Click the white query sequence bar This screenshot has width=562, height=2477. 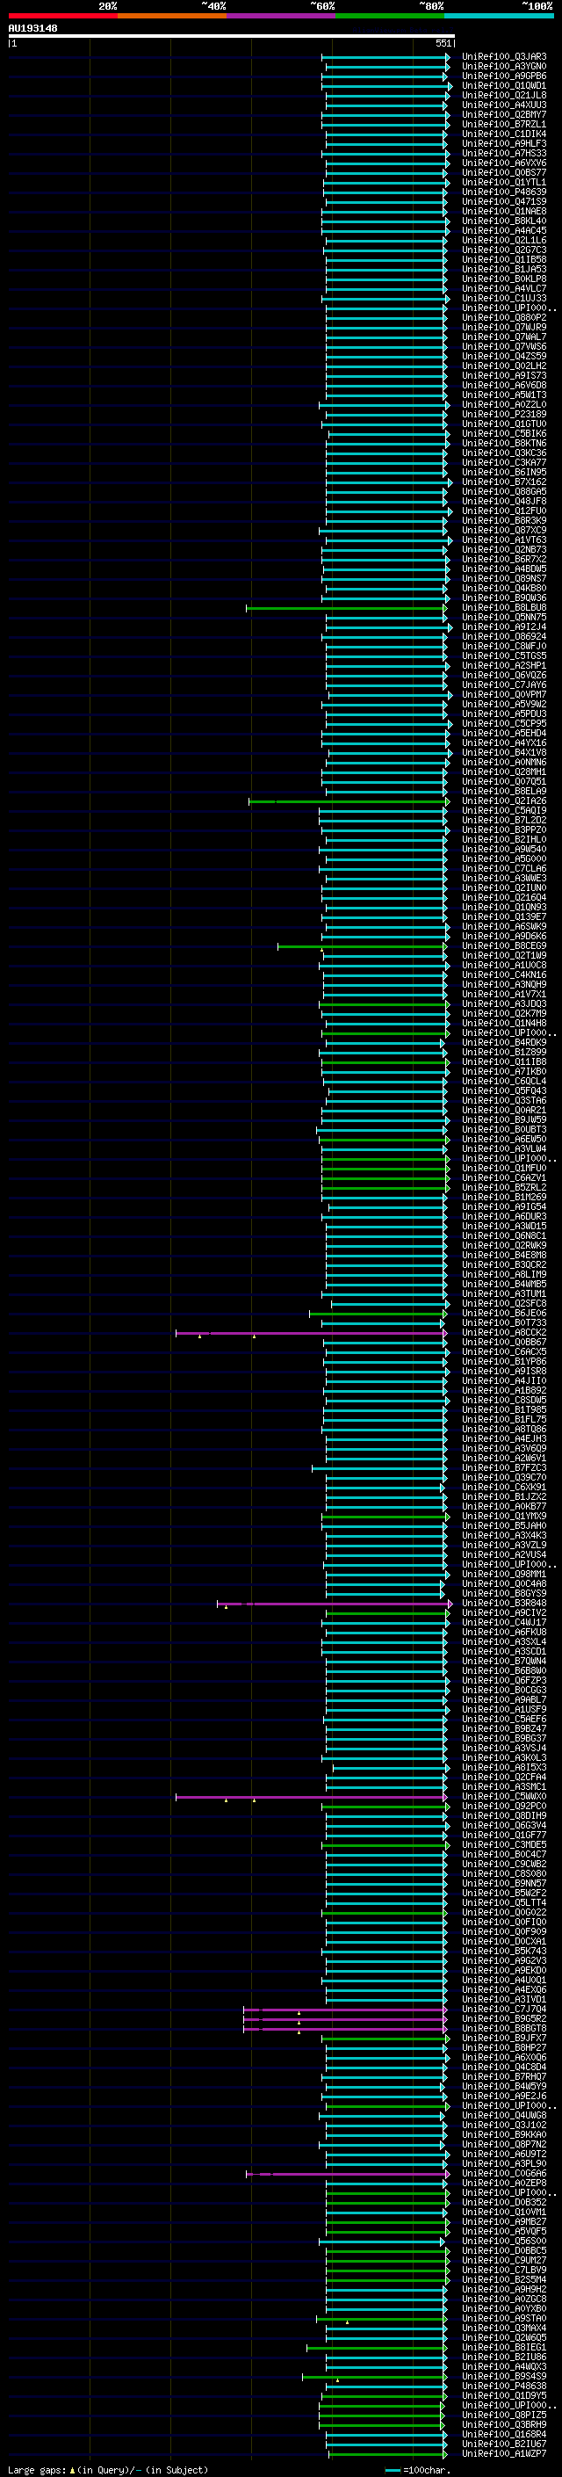[231, 35]
